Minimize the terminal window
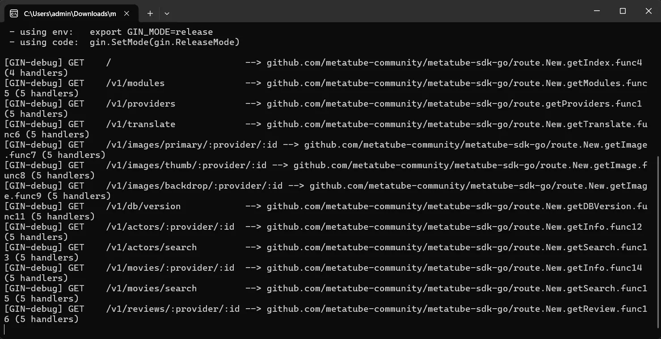The width and height of the screenshot is (661, 339). [597, 11]
